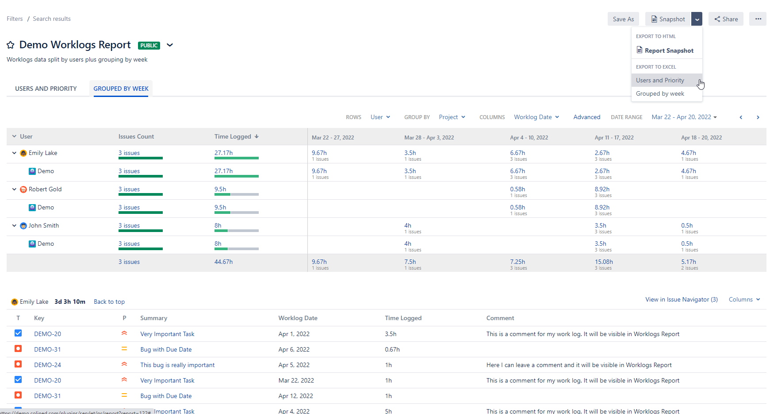Click the bug icon next to DEMO-31
Viewport: 770px width, 414px height.
(18, 349)
